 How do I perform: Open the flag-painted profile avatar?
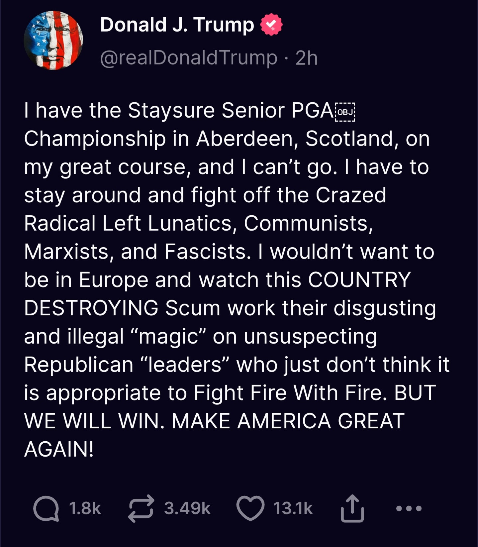pos(53,41)
